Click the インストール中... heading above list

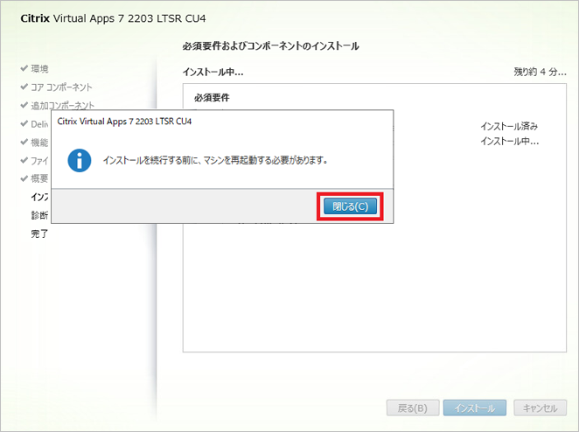tap(213, 72)
